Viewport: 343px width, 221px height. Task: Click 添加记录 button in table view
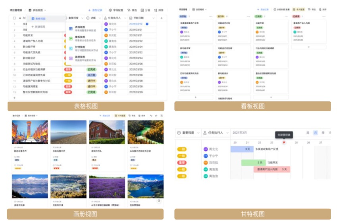(x=95, y=10)
